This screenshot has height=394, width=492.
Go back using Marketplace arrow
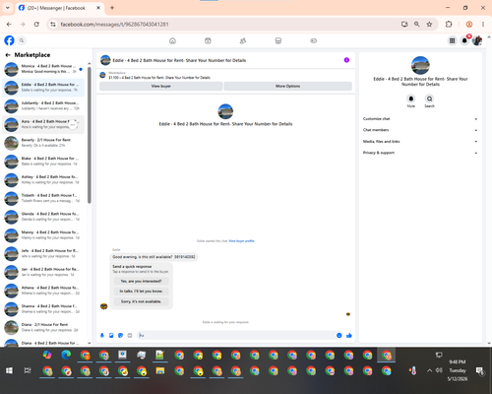pos(8,55)
